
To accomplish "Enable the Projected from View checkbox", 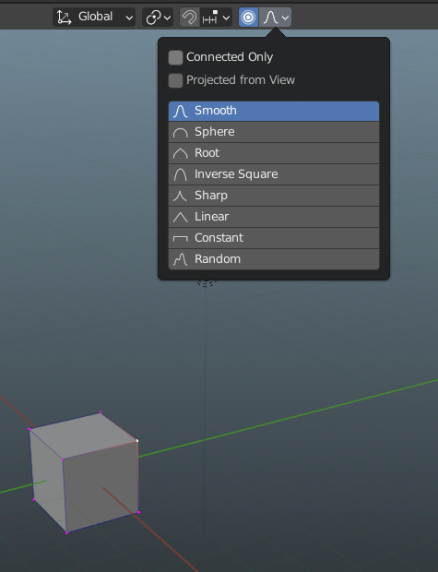I will pyautogui.click(x=175, y=80).
